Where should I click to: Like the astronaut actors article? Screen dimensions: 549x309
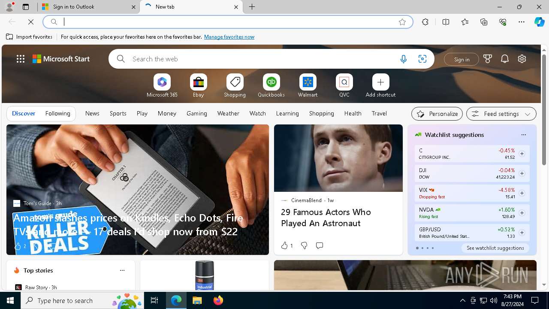pos(287,245)
